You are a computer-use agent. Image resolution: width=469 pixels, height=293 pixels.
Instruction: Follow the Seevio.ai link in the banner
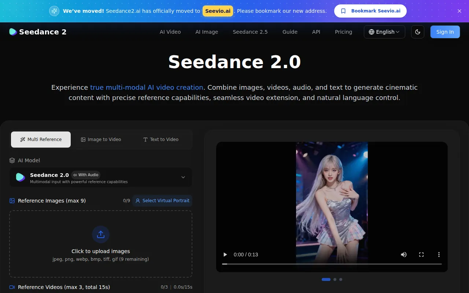click(218, 11)
